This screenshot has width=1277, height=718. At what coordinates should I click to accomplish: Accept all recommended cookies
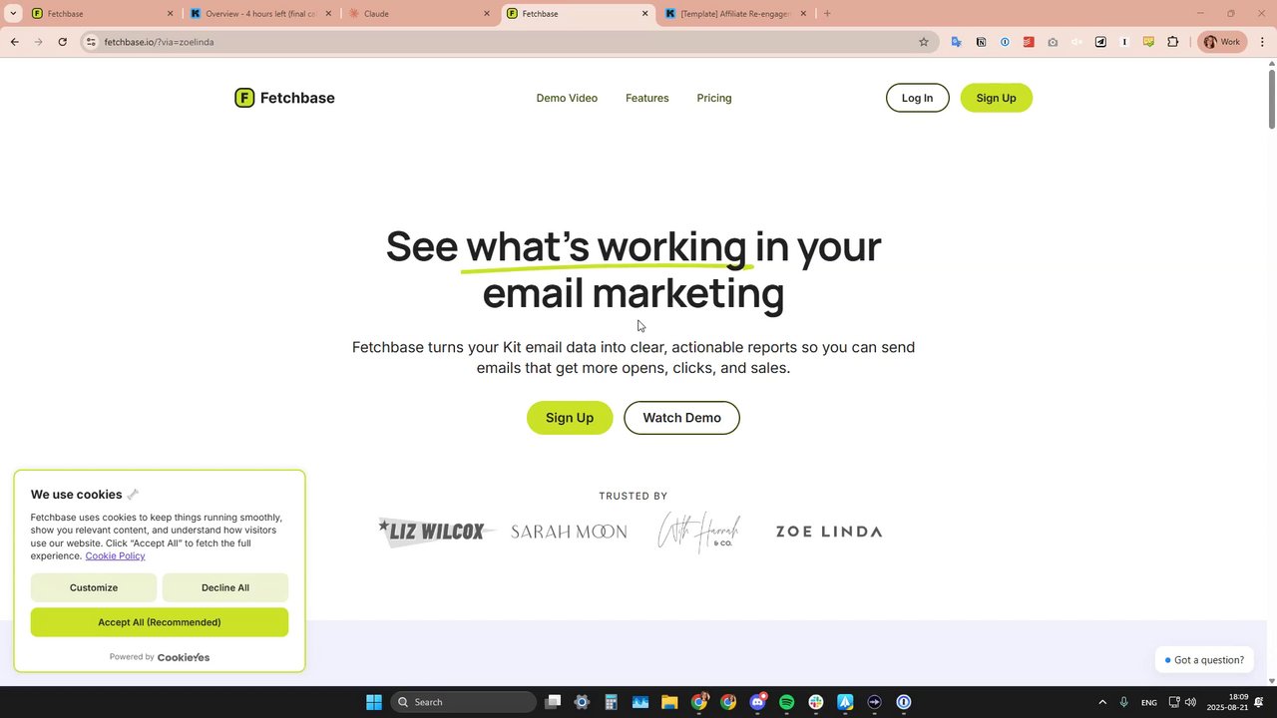(160, 622)
